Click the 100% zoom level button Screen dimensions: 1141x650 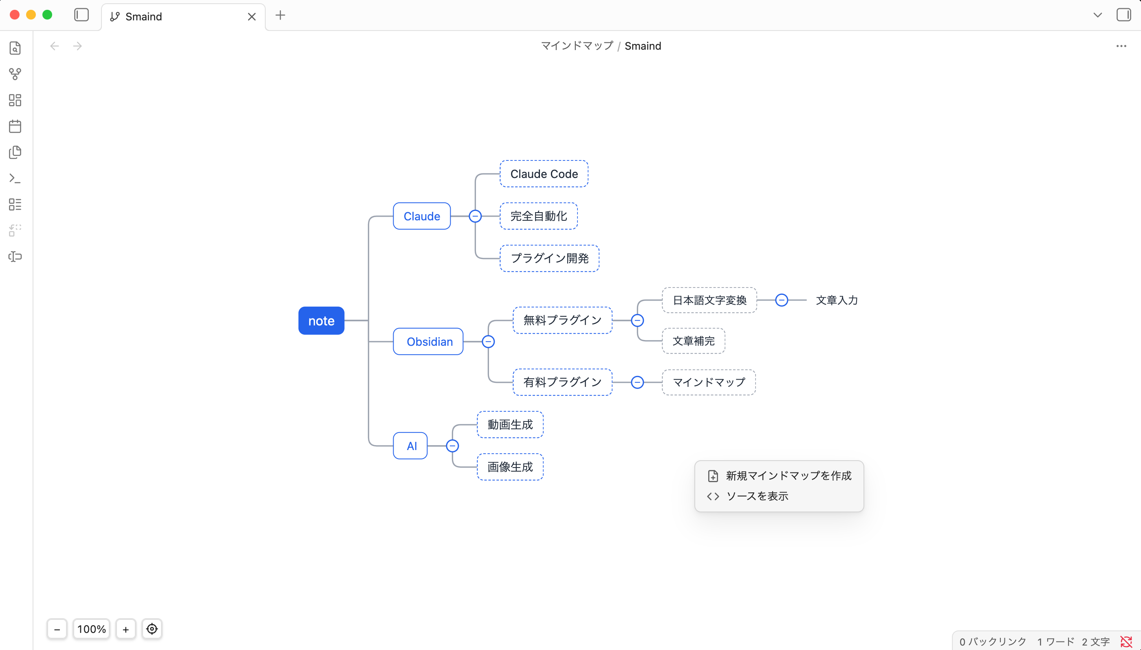pos(92,629)
